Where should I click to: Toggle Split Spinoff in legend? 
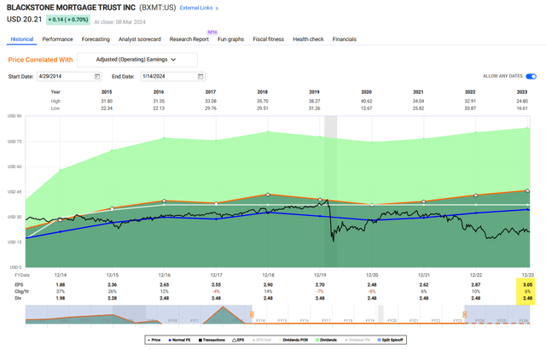coord(390,340)
